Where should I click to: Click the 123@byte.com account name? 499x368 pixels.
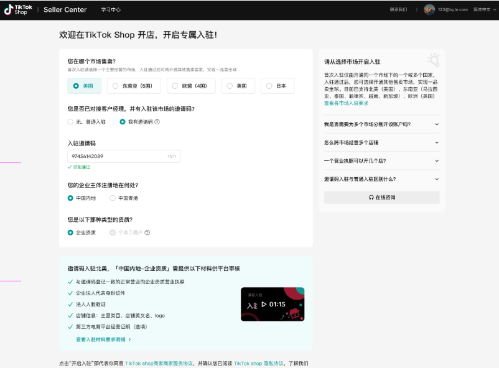pos(452,9)
